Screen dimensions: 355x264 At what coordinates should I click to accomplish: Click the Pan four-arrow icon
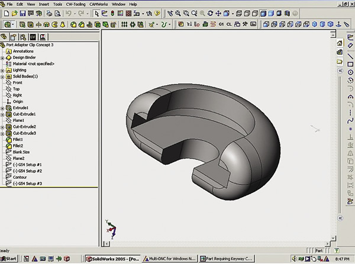pos(218,14)
